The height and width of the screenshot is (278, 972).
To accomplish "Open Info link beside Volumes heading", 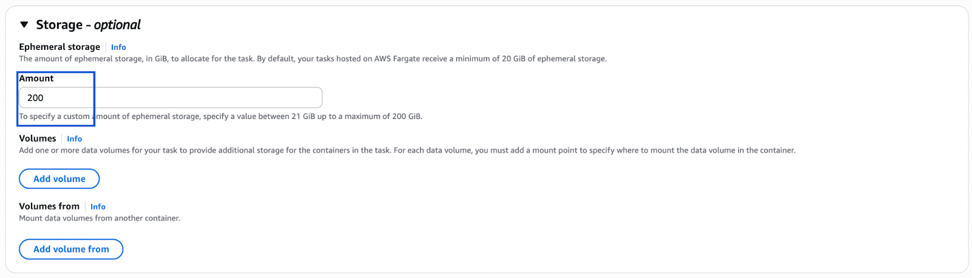I will 74,139.
